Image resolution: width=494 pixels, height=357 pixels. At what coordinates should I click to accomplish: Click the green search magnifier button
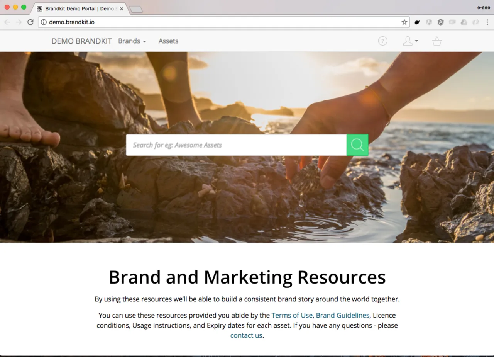[357, 145]
